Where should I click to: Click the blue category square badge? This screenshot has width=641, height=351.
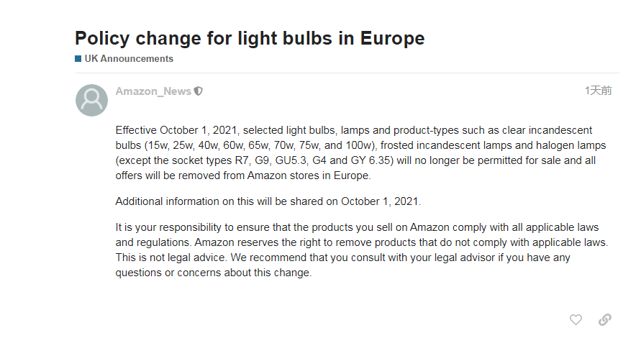(x=78, y=58)
